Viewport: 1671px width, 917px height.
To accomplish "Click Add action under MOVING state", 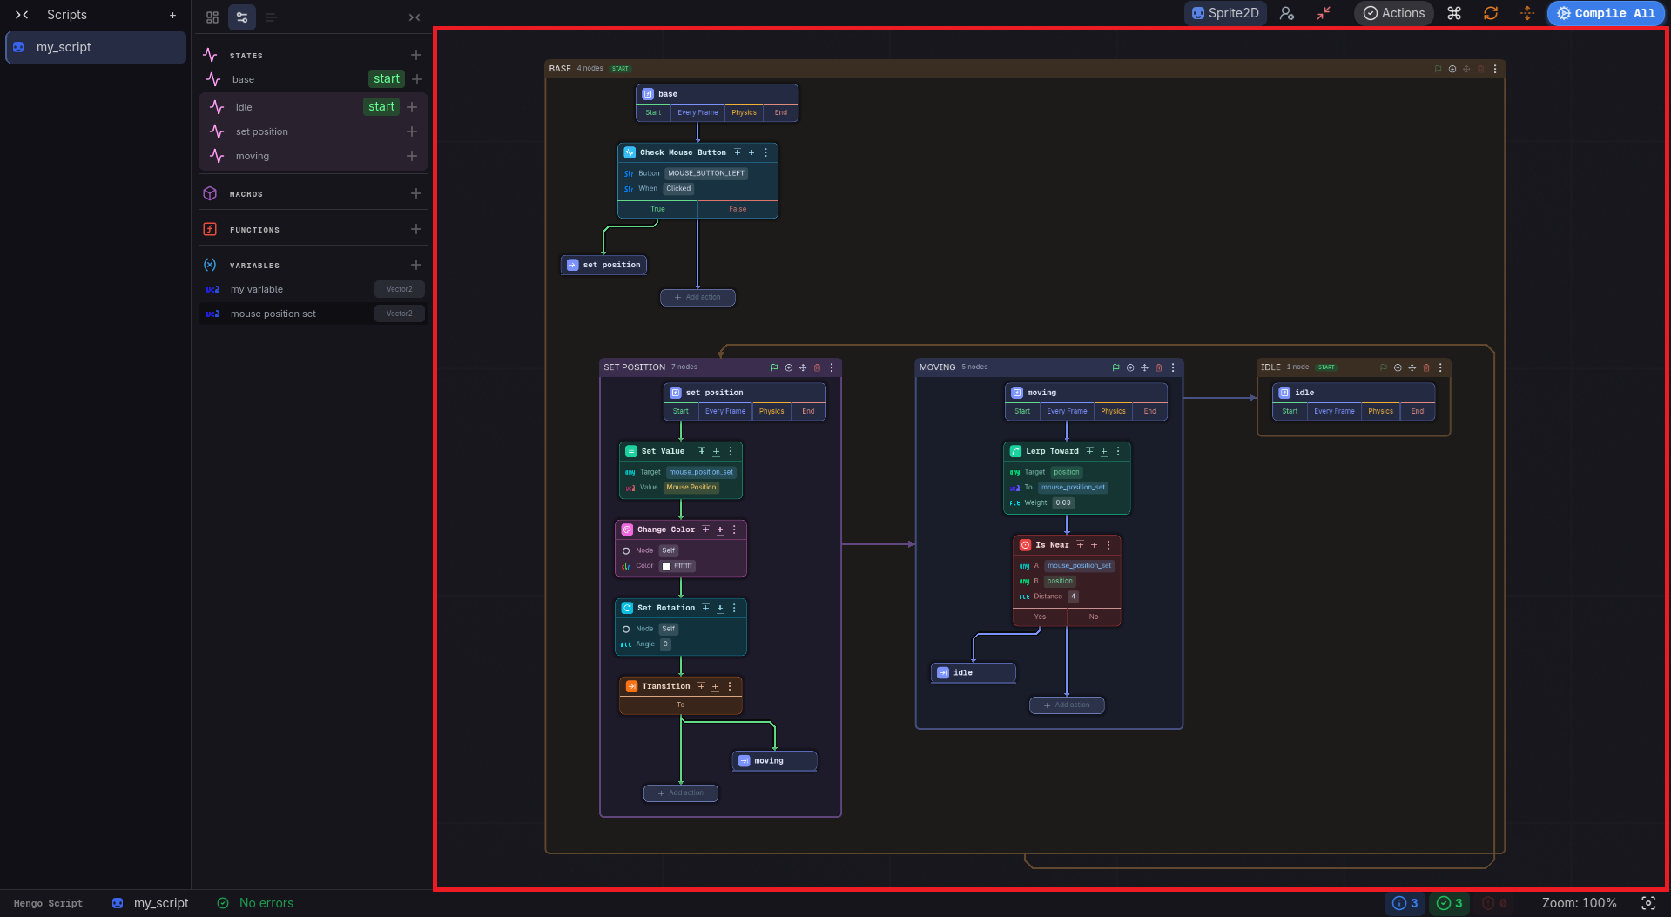I will (x=1067, y=705).
